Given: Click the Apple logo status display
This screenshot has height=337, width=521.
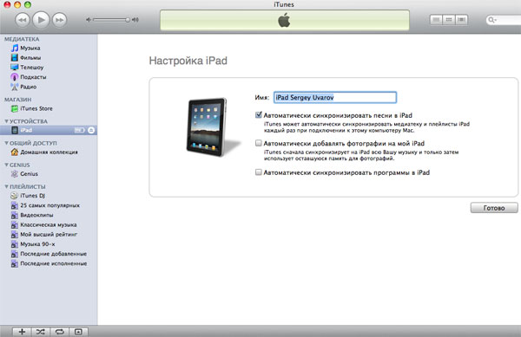Looking at the screenshot, I should 285,20.
